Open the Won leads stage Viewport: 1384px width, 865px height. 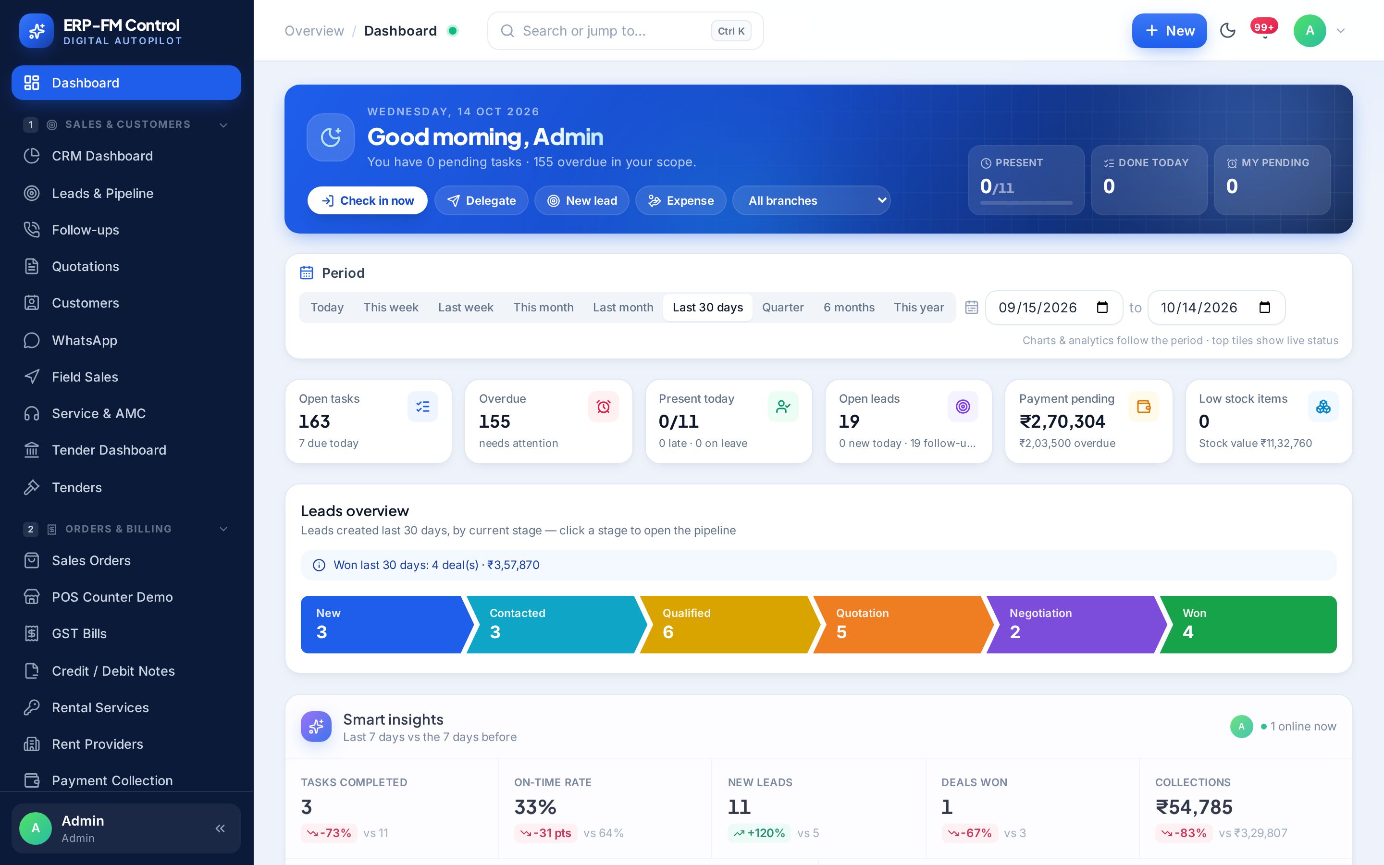pos(1248,624)
